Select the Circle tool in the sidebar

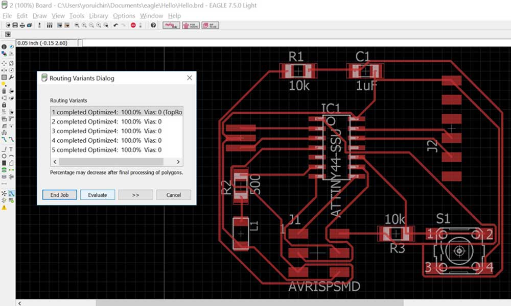(4, 156)
